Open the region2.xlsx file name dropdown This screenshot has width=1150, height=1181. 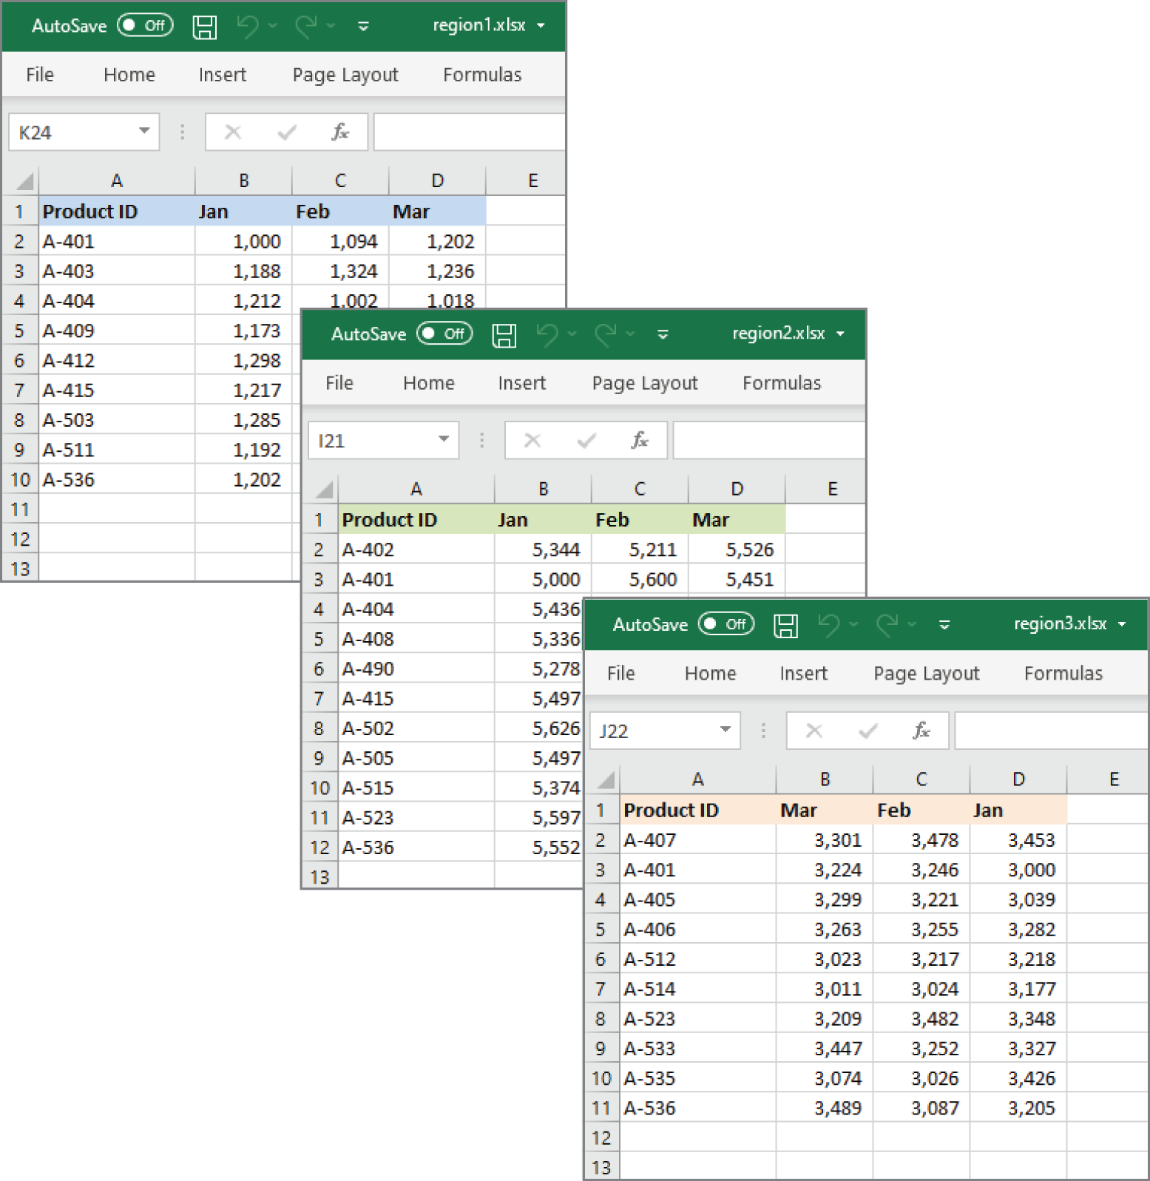(841, 334)
